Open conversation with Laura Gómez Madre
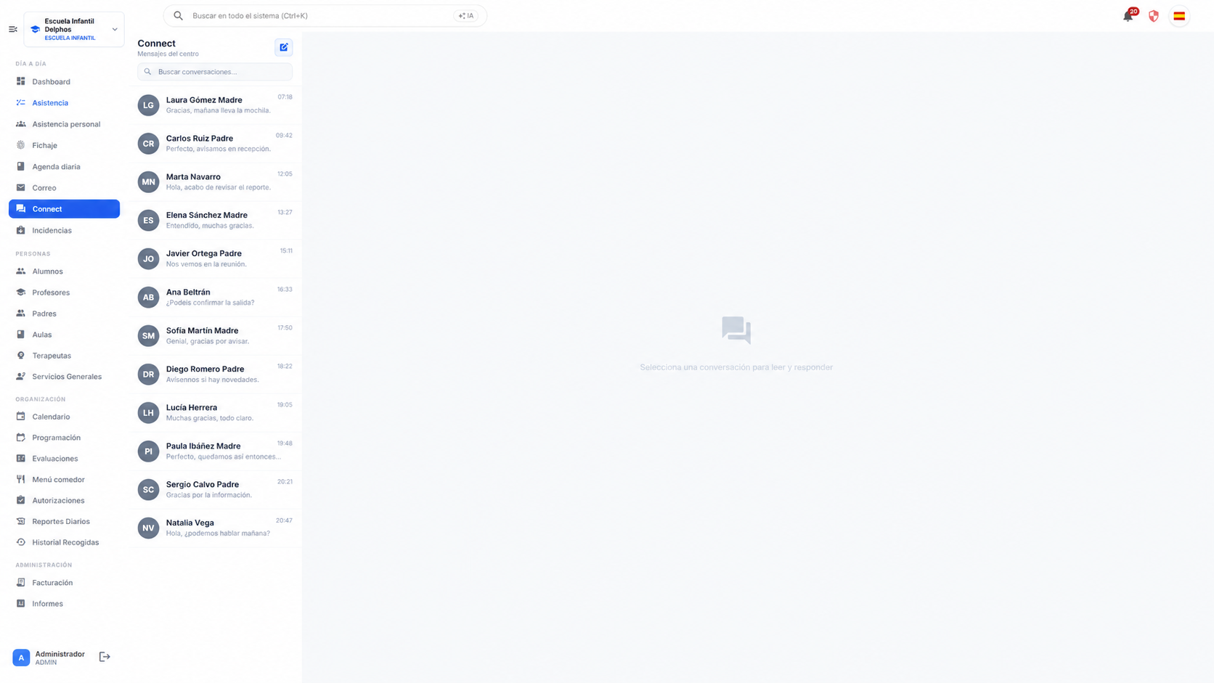Image resolution: width=1214 pixels, height=683 pixels. point(215,105)
